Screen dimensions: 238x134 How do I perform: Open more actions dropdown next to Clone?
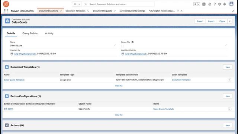click(x=230, y=21)
